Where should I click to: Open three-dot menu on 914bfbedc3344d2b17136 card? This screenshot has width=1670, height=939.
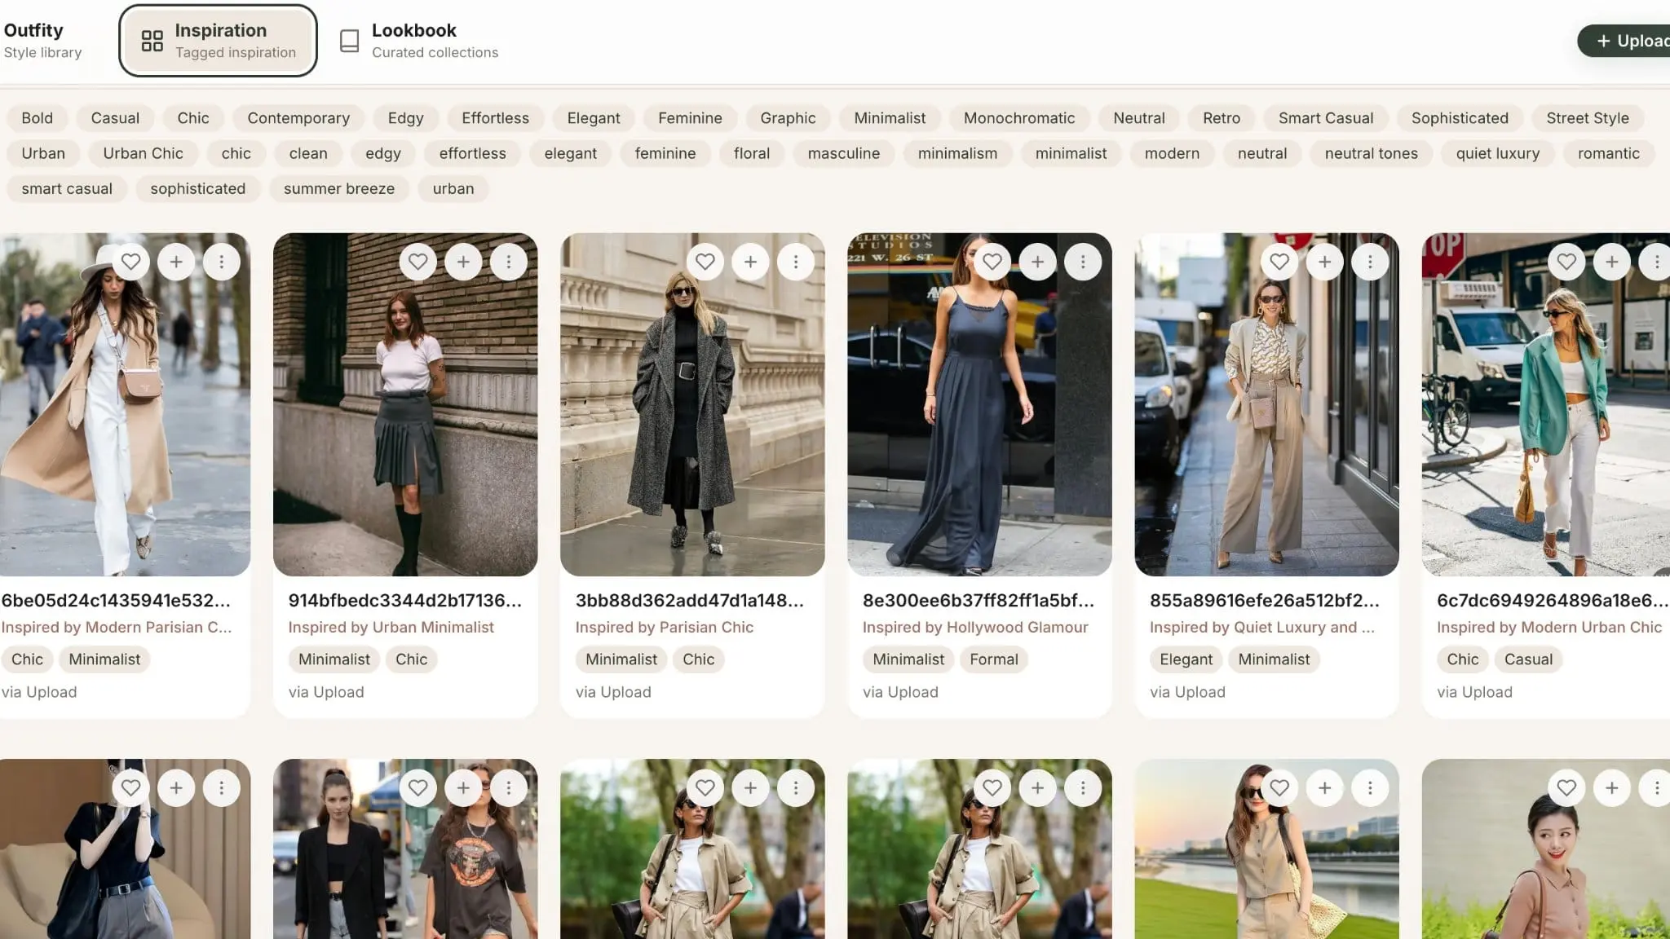509,262
